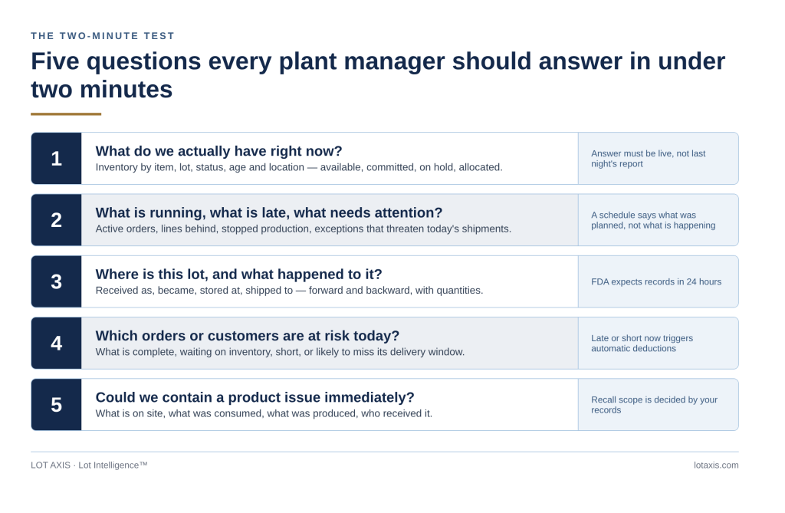Click 'Answer must be live' side note

pos(649,158)
